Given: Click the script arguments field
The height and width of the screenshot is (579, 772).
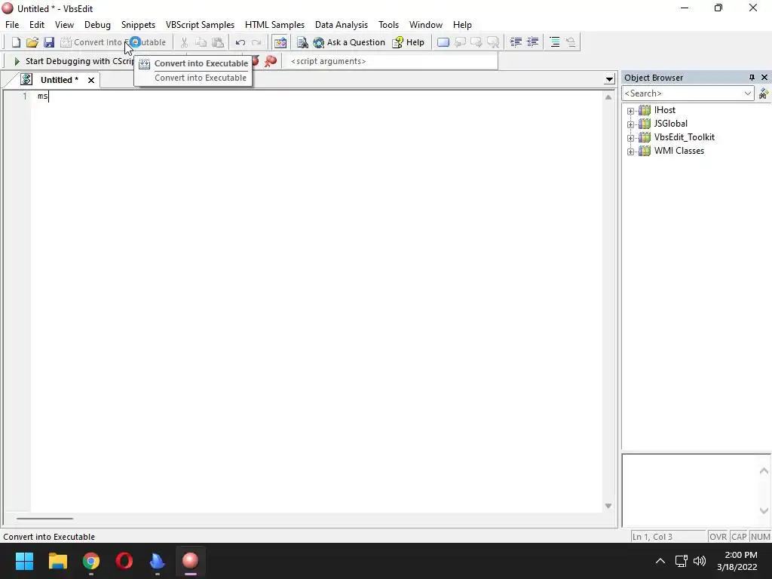Looking at the screenshot, I should coord(391,61).
